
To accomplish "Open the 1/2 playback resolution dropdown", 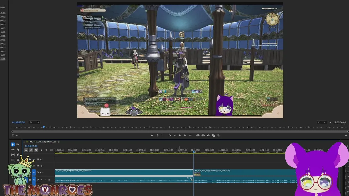I will coord(322,122).
